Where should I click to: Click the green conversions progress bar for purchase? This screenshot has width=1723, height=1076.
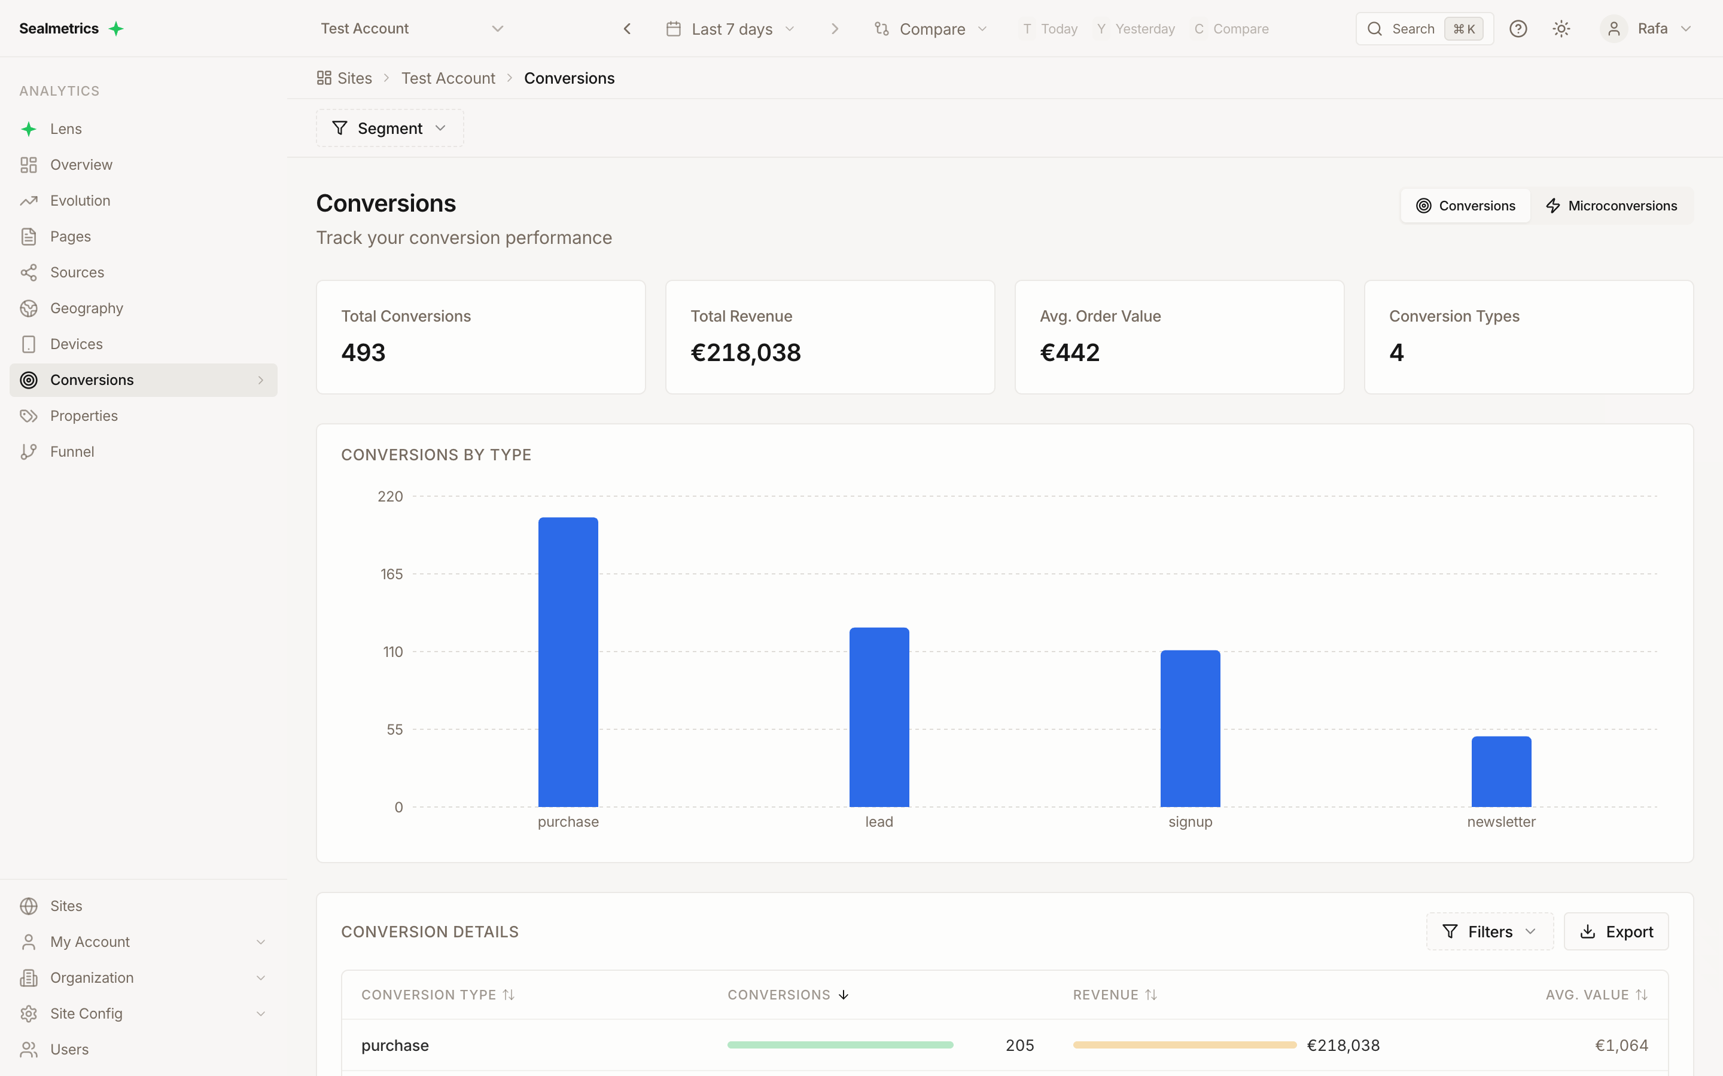pos(840,1045)
